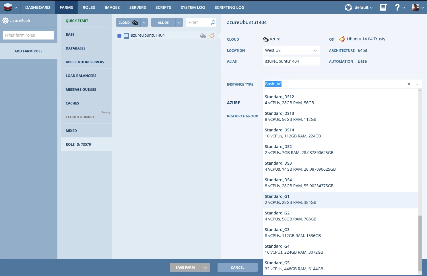
Task: Choose Standard_DS13 instance type
Action: pyautogui.click(x=341, y=116)
